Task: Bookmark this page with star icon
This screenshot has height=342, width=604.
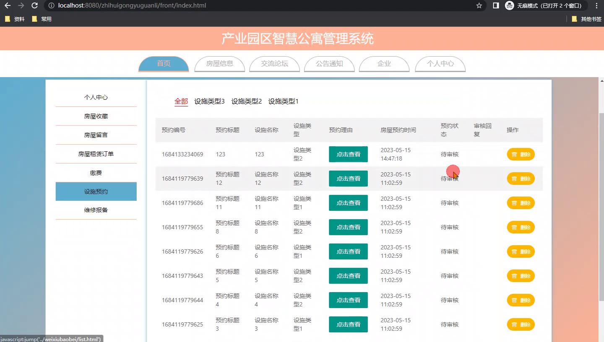Action: click(479, 6)
